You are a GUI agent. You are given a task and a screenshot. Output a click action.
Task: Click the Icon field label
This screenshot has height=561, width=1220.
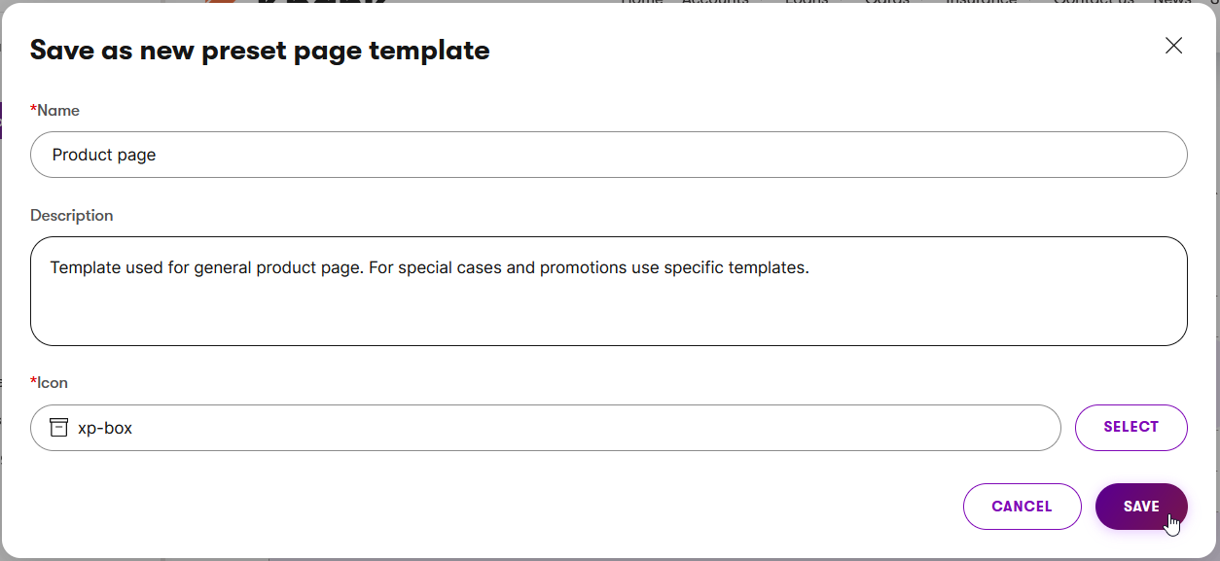click(x=54, y=383)
